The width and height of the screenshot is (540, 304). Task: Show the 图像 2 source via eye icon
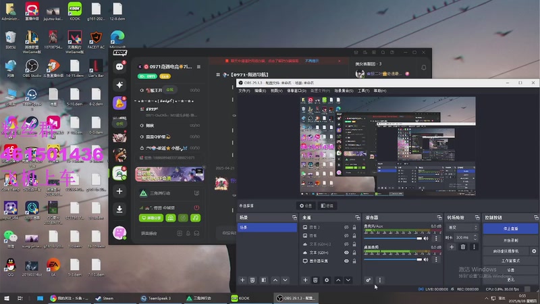[x=346, y=227]
